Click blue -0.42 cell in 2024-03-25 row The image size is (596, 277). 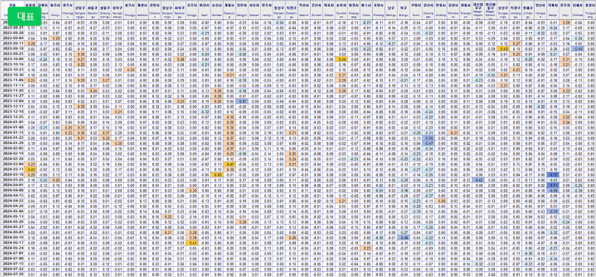[478, 180]
